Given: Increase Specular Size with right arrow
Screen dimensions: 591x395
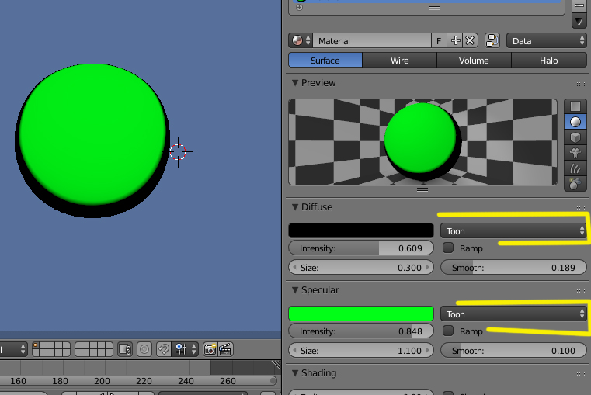Looking at the screenshot, I should click(x=428, y=351).
